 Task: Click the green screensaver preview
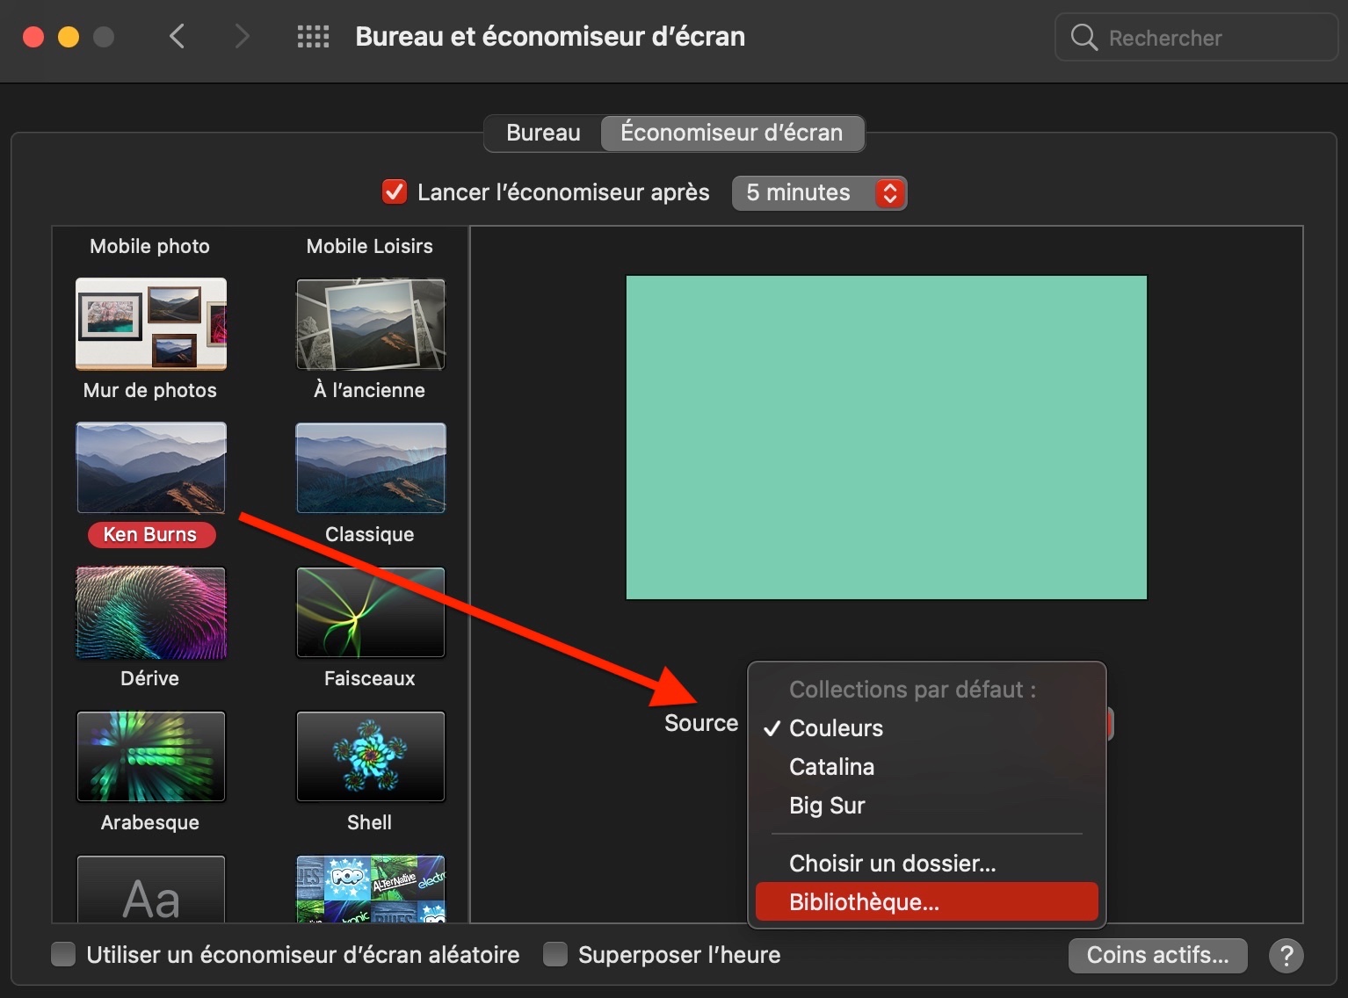pyautogui.click(x=887, y=438)
